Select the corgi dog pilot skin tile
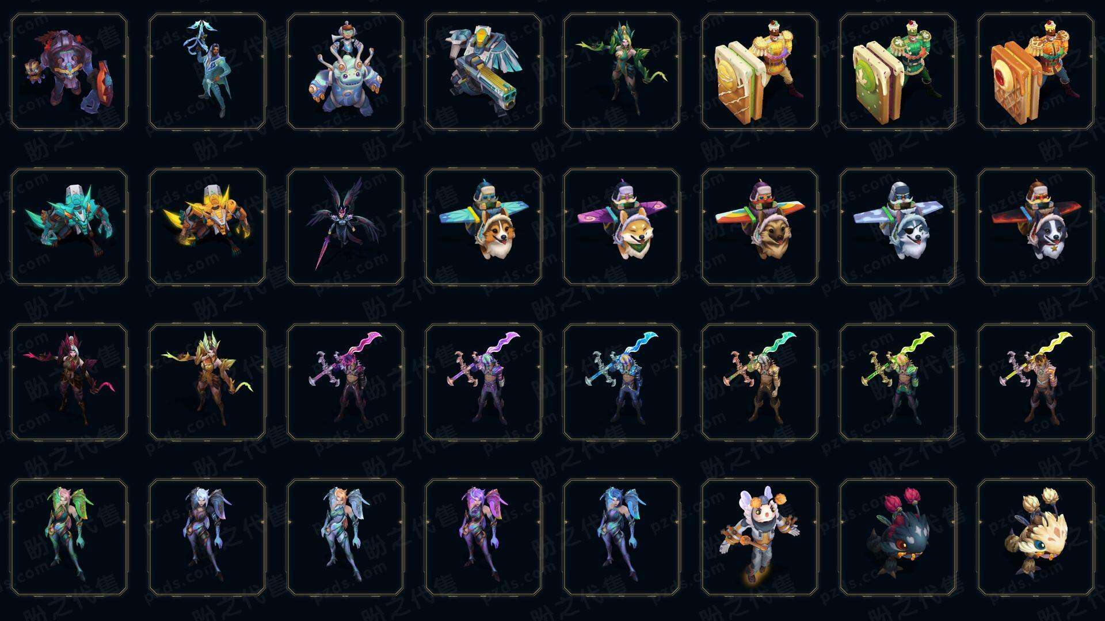 [x=483, y=227]
